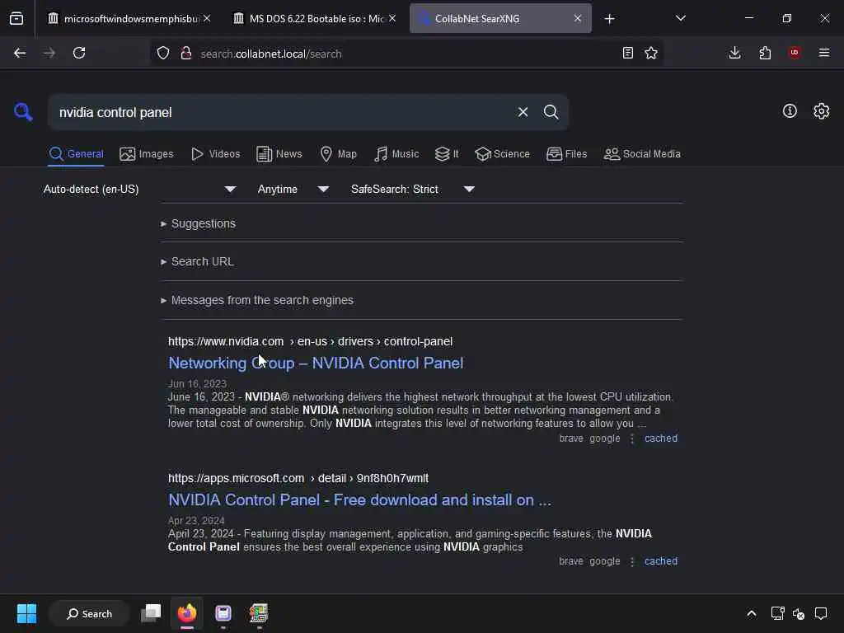Open more options dots for Microsoft result
The height and width of the screenshot is (633, 844).
pyautogui.click(x=632, y=561)
